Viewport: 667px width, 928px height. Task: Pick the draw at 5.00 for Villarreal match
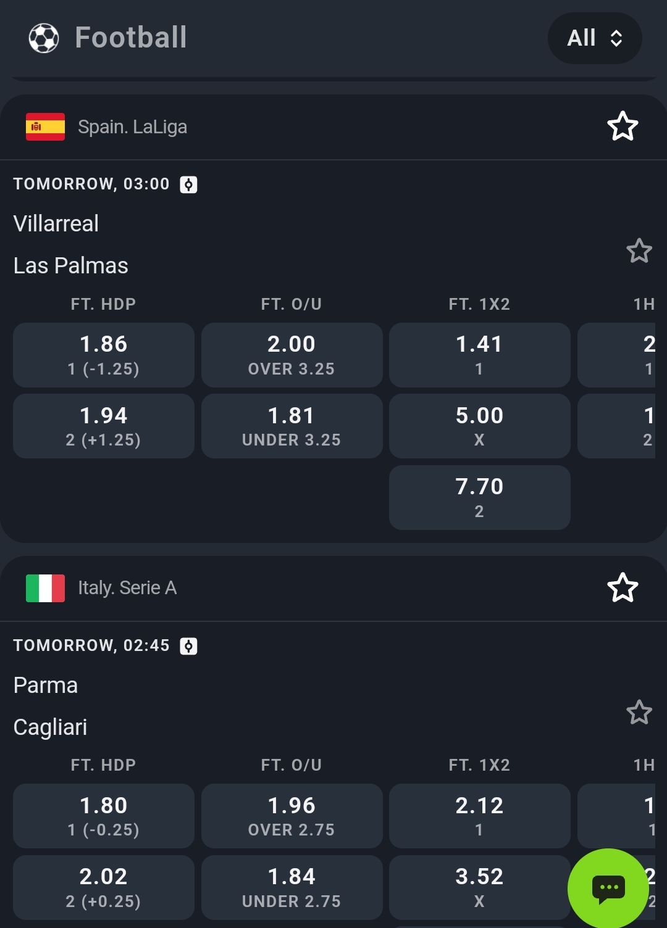click(x=479, y=426)
